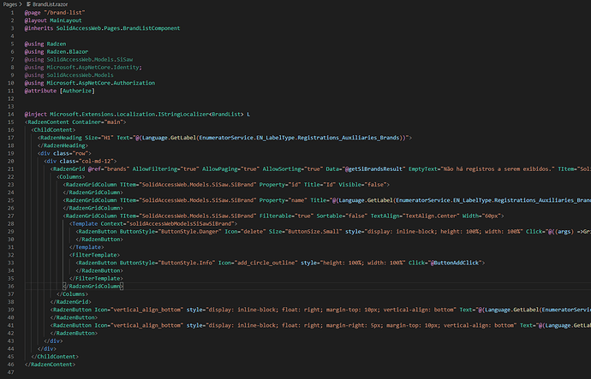Click @ButtonAddClick handler name
Image resolution: width=591 pixels, height=379 pixels.
point(455,263)
